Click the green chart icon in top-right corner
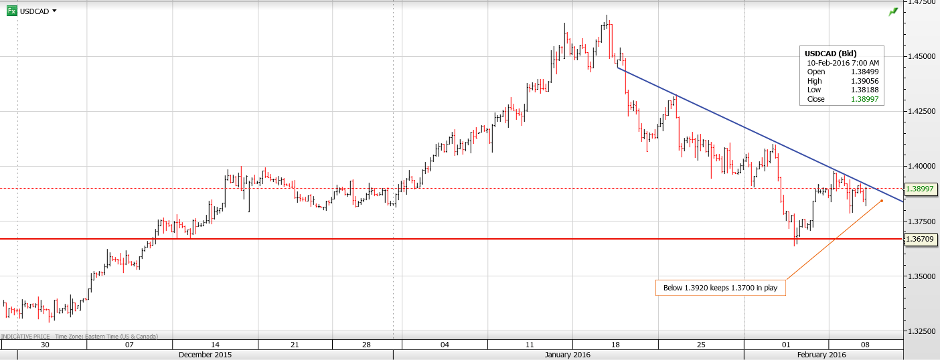The width and height of the screenshot is (940, 360). click(x=893, y=12)
